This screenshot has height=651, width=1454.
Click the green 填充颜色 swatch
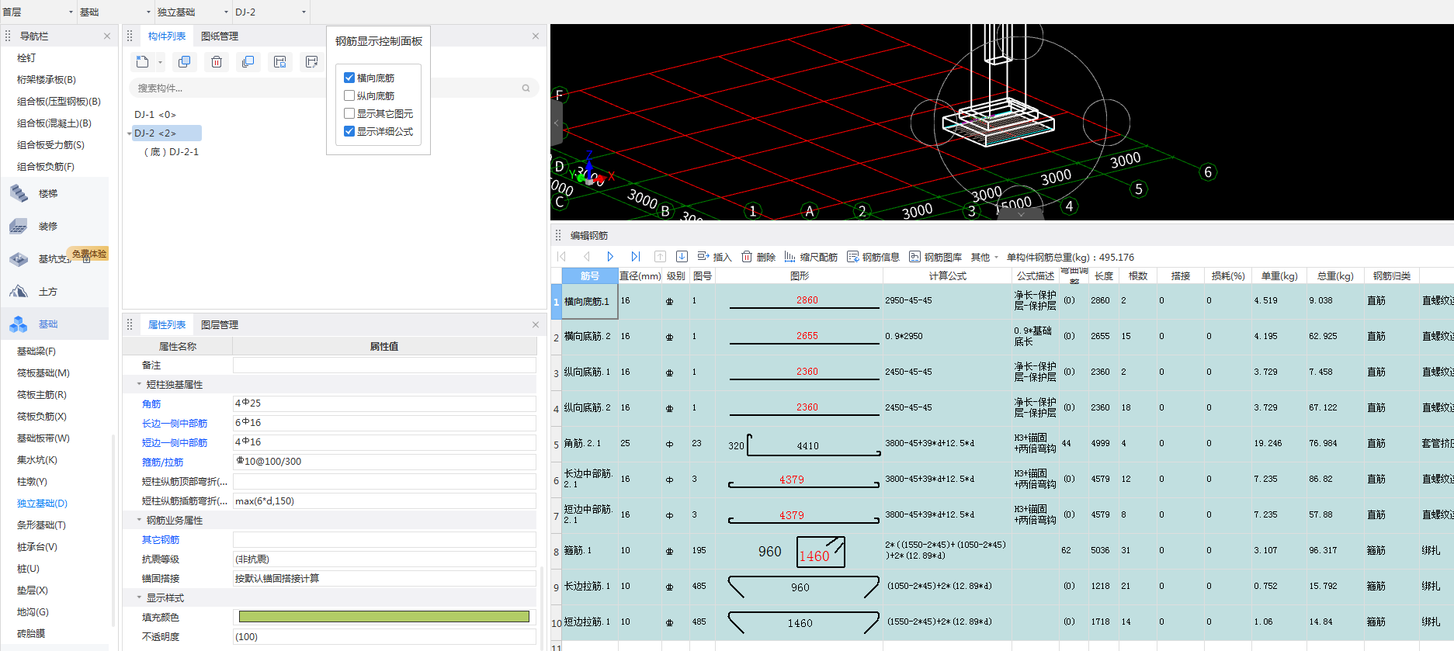(x=384, y=617)
